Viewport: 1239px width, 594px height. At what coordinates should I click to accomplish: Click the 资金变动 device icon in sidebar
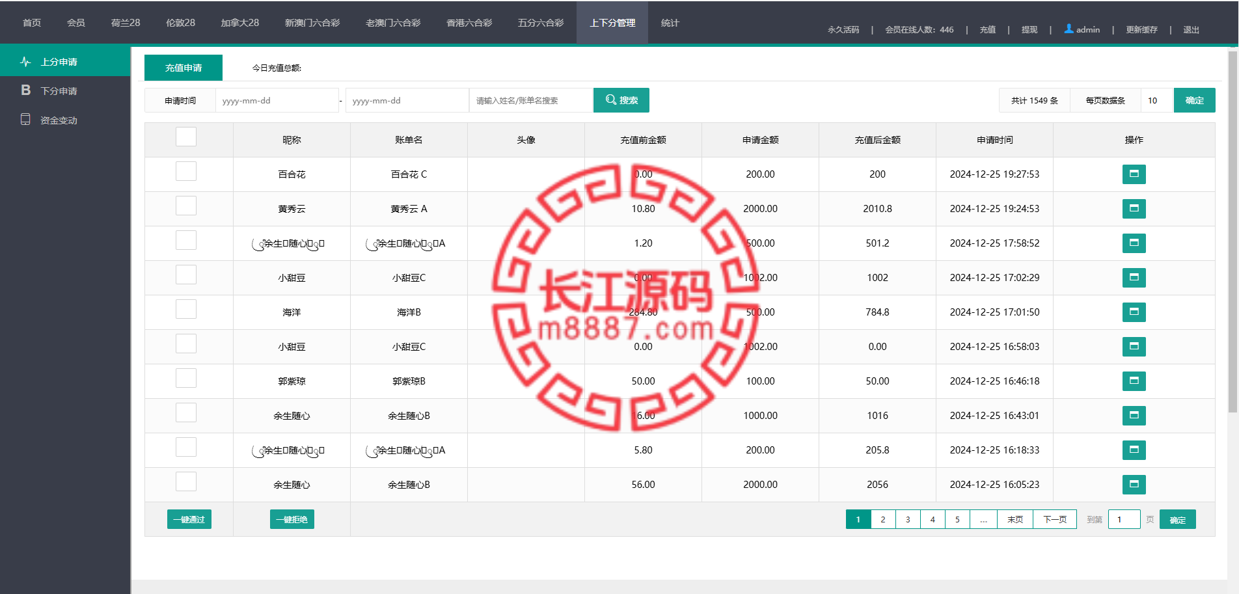tap(25, 120)
